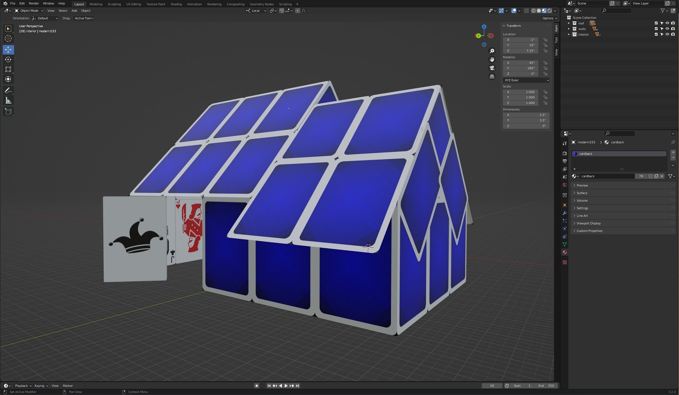The image size is (679, 395).
Task: Open the Render Properties tab
Action: pos(564,153)
